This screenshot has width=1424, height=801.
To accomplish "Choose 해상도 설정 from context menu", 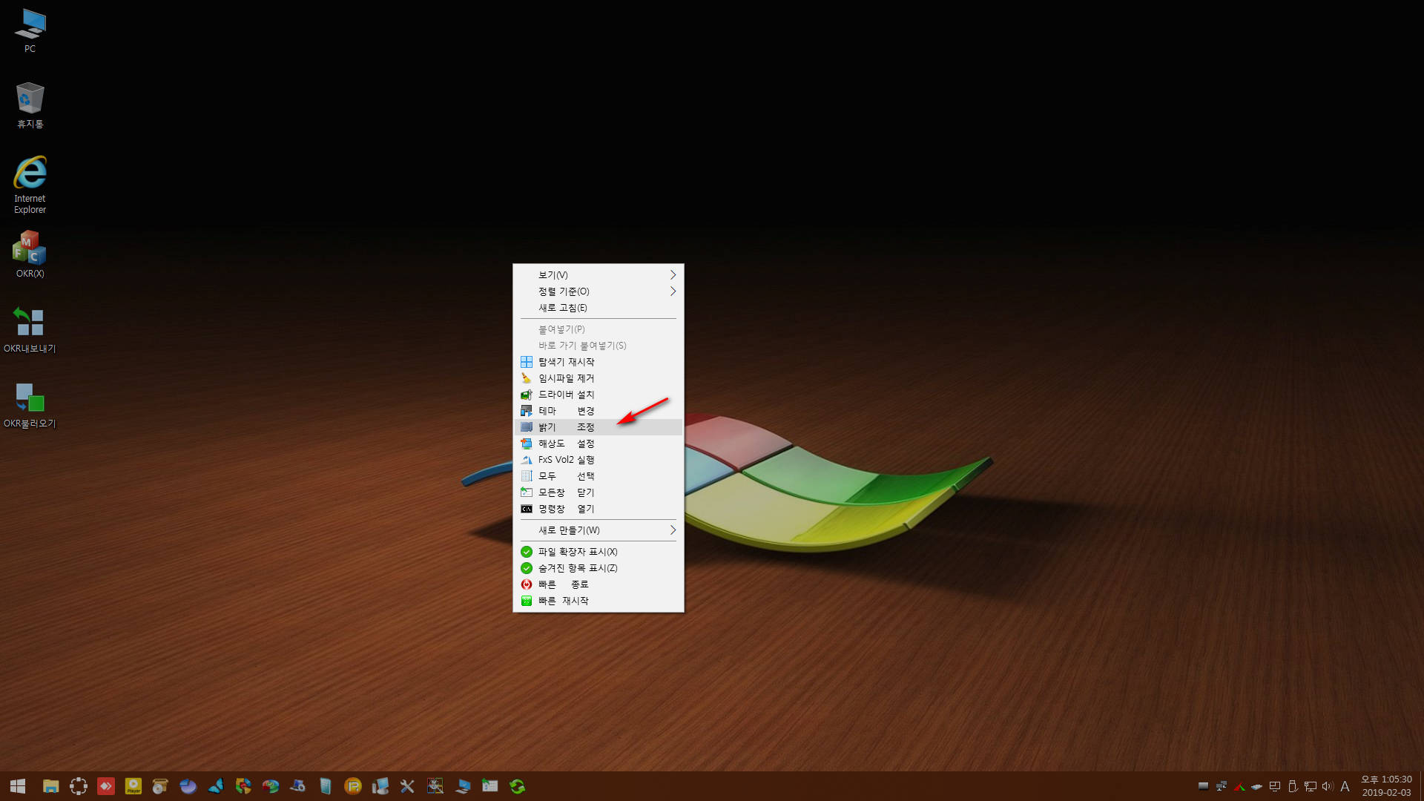I will coord(598,444).
